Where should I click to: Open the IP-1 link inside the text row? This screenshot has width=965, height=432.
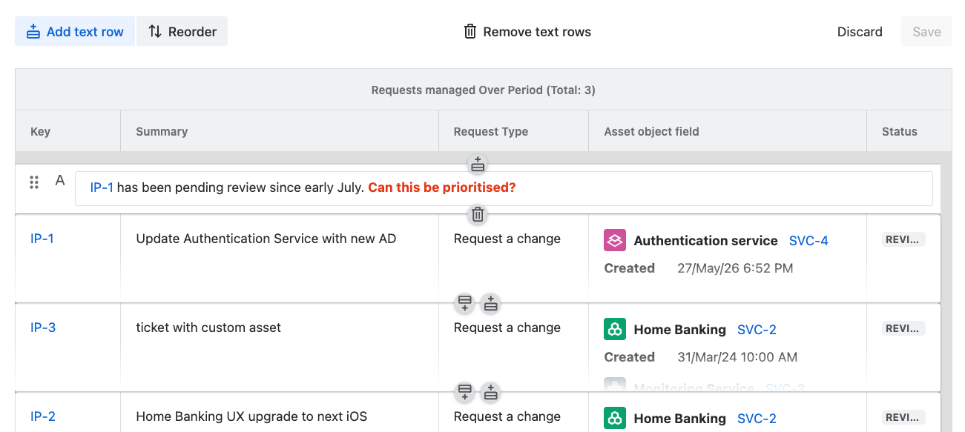click(x=102, y=187)
